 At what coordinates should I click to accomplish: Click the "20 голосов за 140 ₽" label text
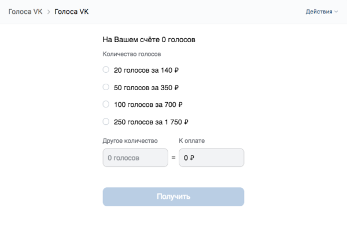coord(146,70)
